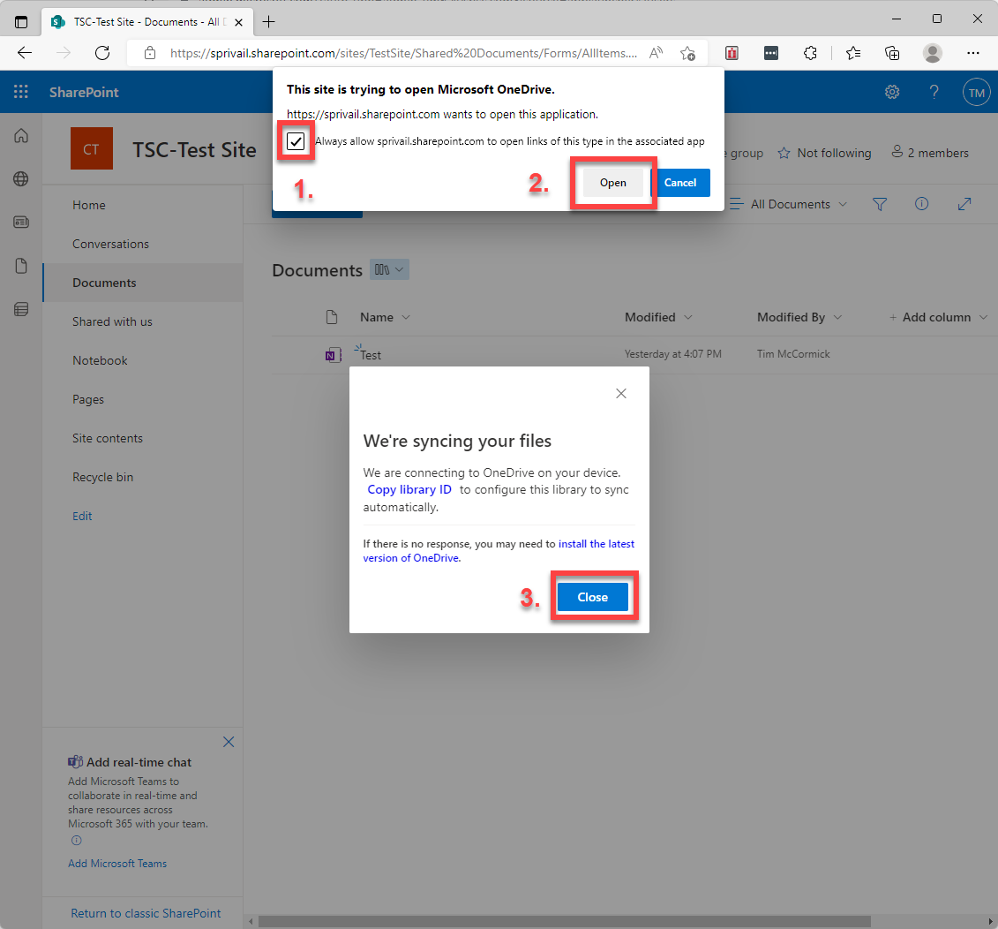The width and height of the screenshot is (998, 929).
Task: Select Pages in site navigation
Action: click(x=88, y=399)
